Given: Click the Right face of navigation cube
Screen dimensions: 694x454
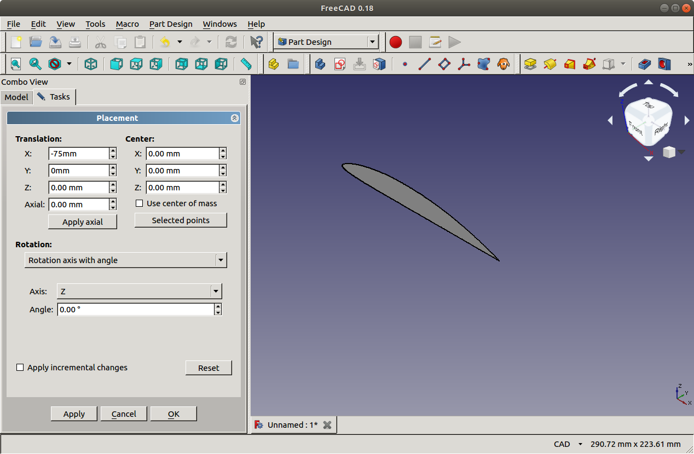Looking at the screenshot, I should pyautogui.click(x=661, y=129).
